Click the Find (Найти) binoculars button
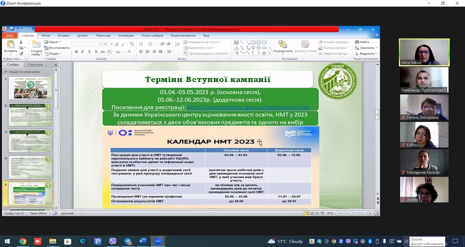 pyautogui.click(x=362, y=42)
